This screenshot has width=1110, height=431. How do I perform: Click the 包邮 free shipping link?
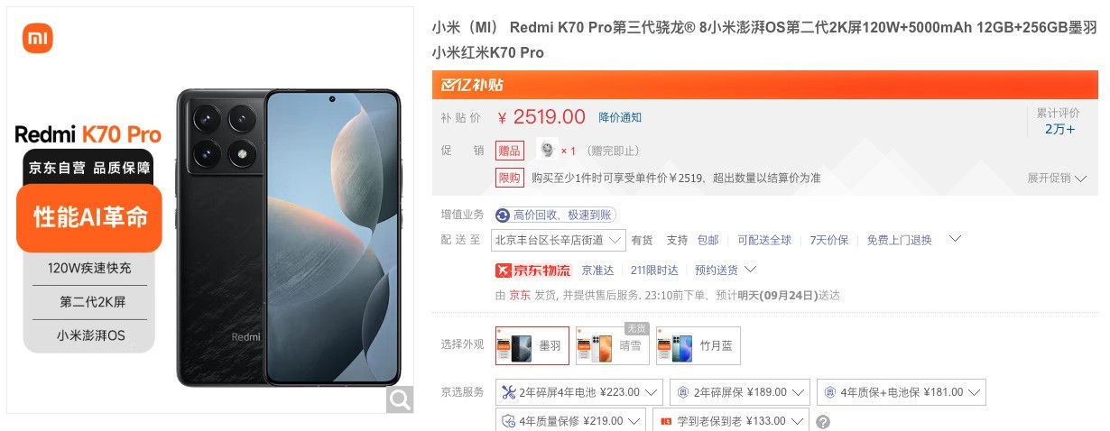tap(708, 240)
